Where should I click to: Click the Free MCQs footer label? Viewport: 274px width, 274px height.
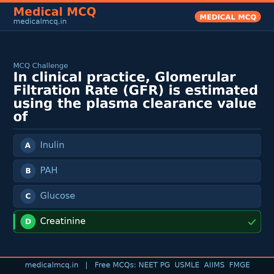(x=115, y=265)
